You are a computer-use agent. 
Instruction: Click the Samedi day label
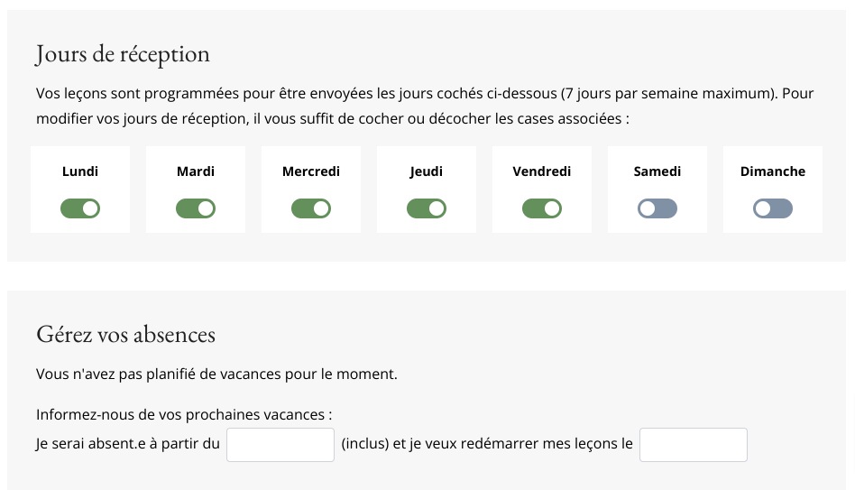point(657,171)
